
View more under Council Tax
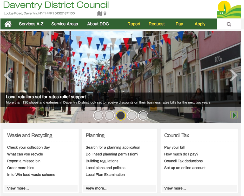[199, 188]
